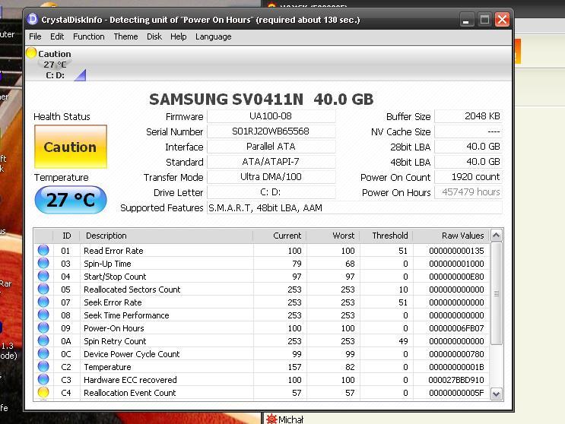Open the Edit menu
Image resolution: width=565 pixels, height=424 pixels.
pyautogui.click(x=57, y=36)
